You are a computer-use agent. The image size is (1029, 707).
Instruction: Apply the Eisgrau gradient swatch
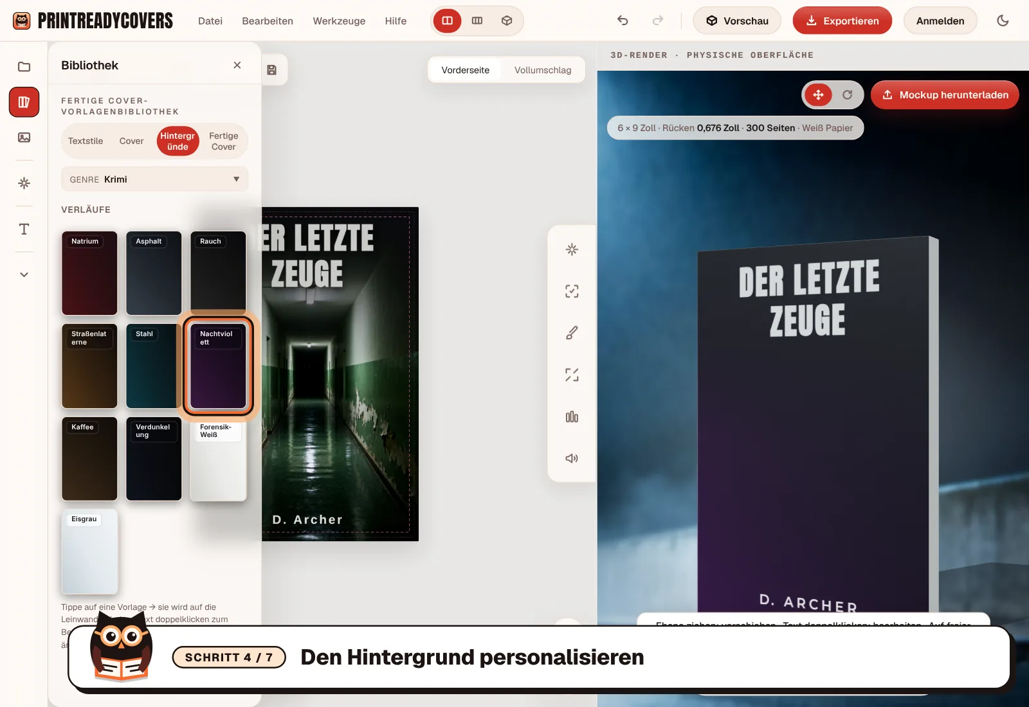pos(89,551)
